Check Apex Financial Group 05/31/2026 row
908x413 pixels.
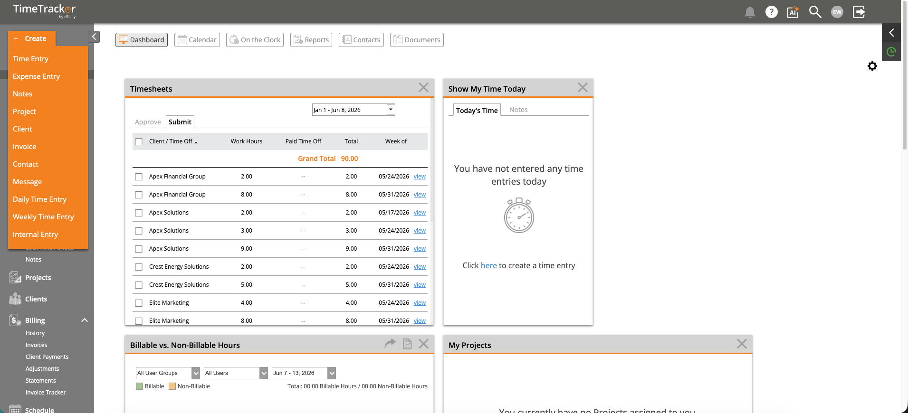pyautogui.click(x=139, y=195)
